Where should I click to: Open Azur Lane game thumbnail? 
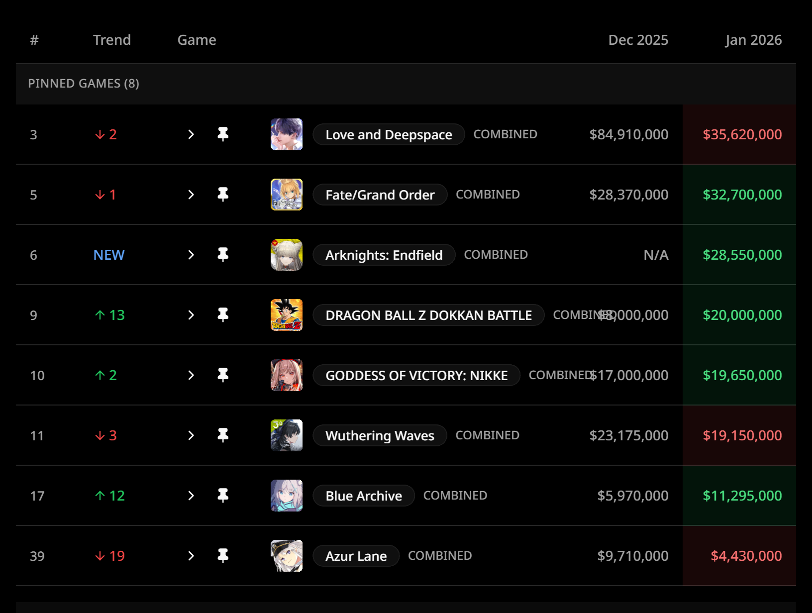pyautogui.click(x=287, y=556)
